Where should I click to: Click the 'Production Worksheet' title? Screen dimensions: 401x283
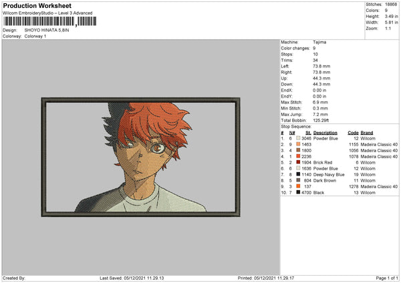[37, 6]
